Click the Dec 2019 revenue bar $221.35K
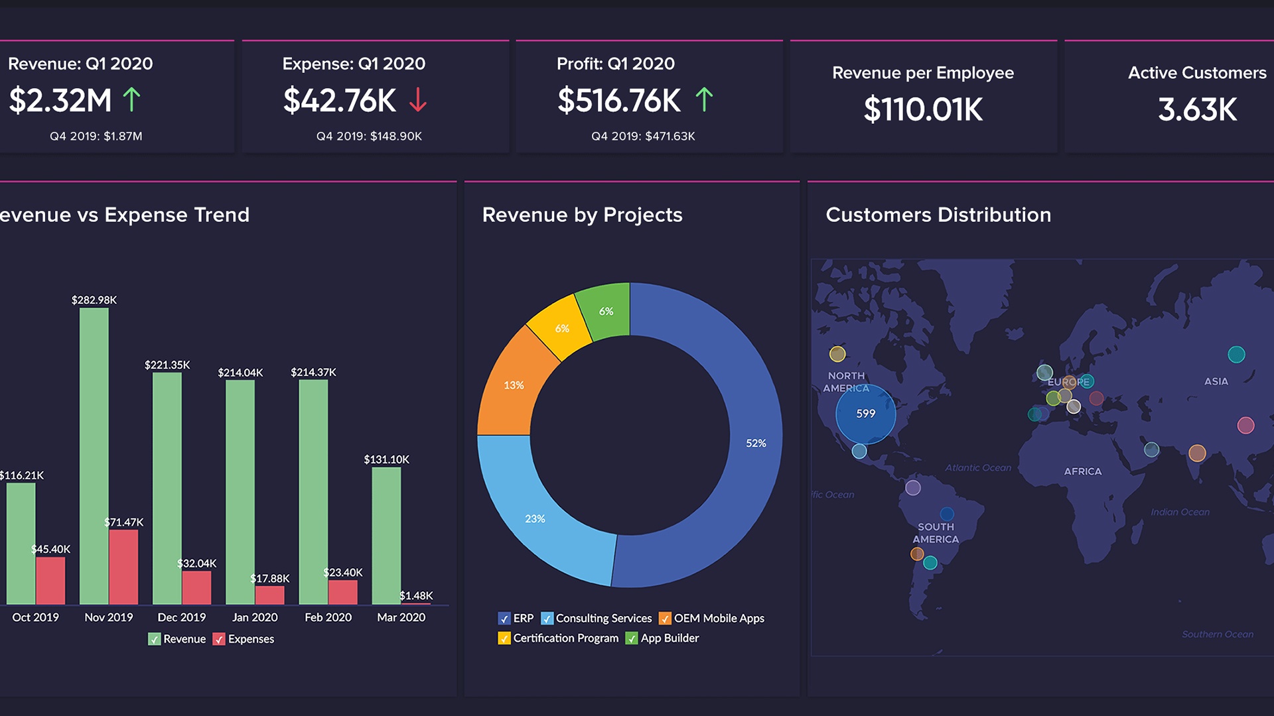 click(167, 489)
